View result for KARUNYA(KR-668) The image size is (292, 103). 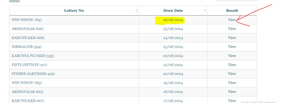click(x=232, y=38)
